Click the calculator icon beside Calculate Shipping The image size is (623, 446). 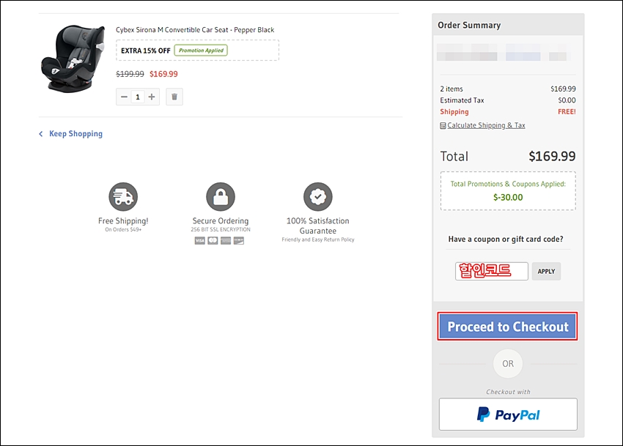point(443,126)
